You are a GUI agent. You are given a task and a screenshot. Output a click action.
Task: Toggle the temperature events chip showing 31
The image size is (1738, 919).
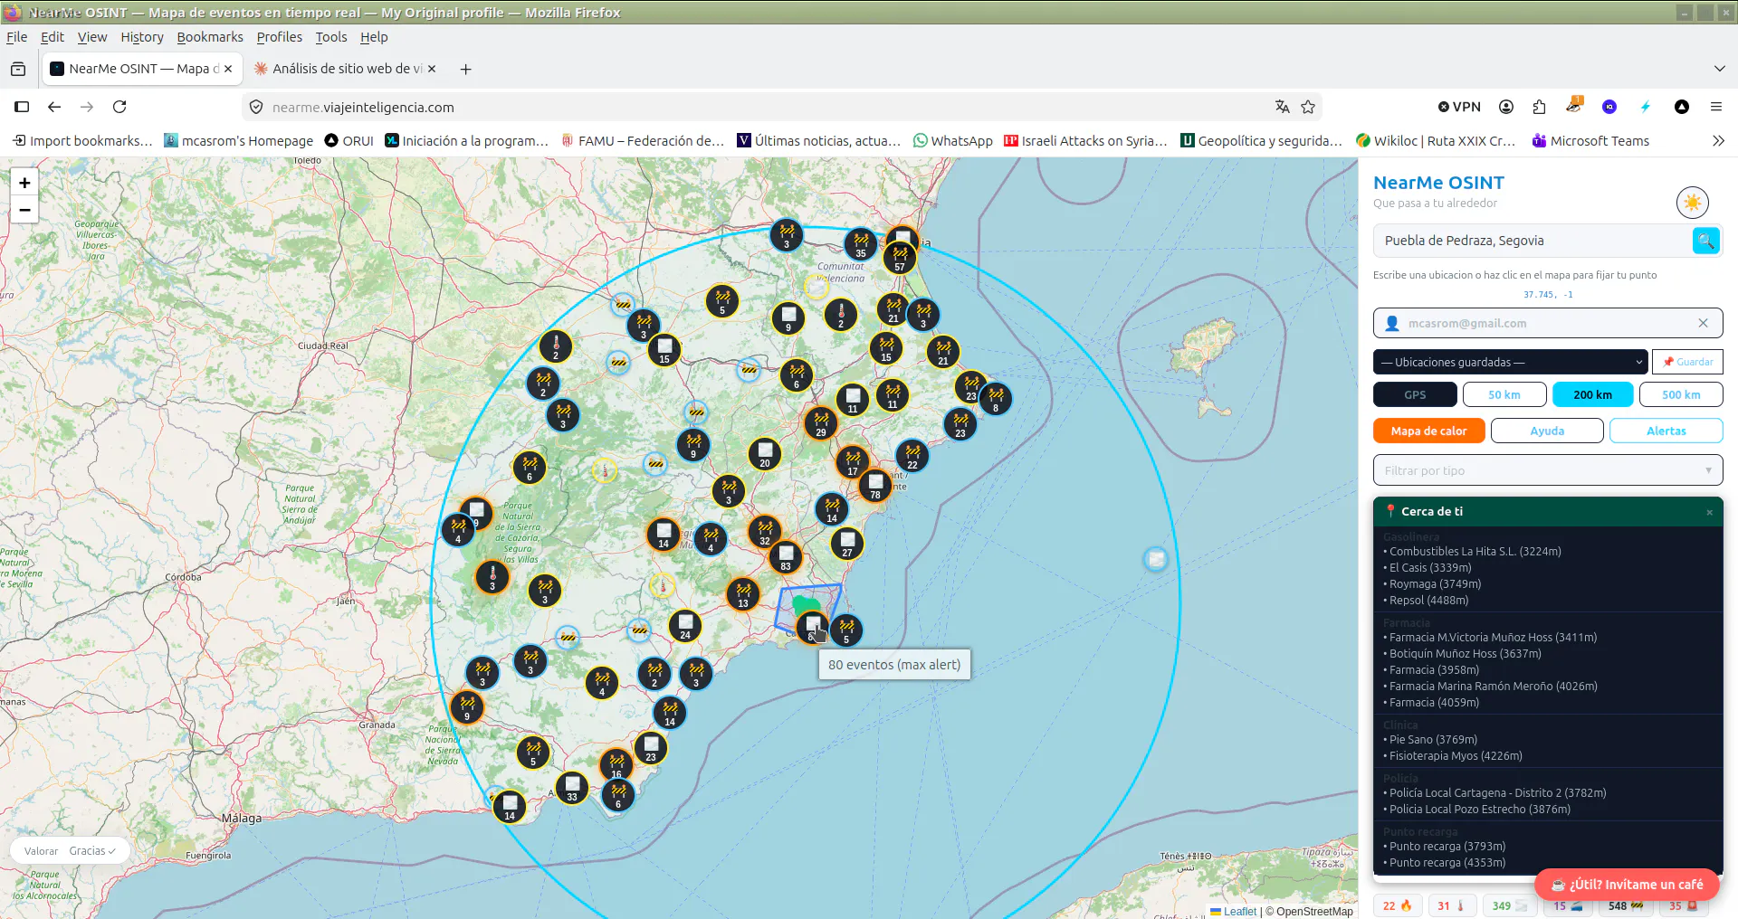click(1452, 905)
